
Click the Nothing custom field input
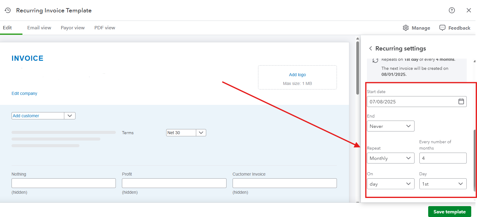[x=64, y=183]
